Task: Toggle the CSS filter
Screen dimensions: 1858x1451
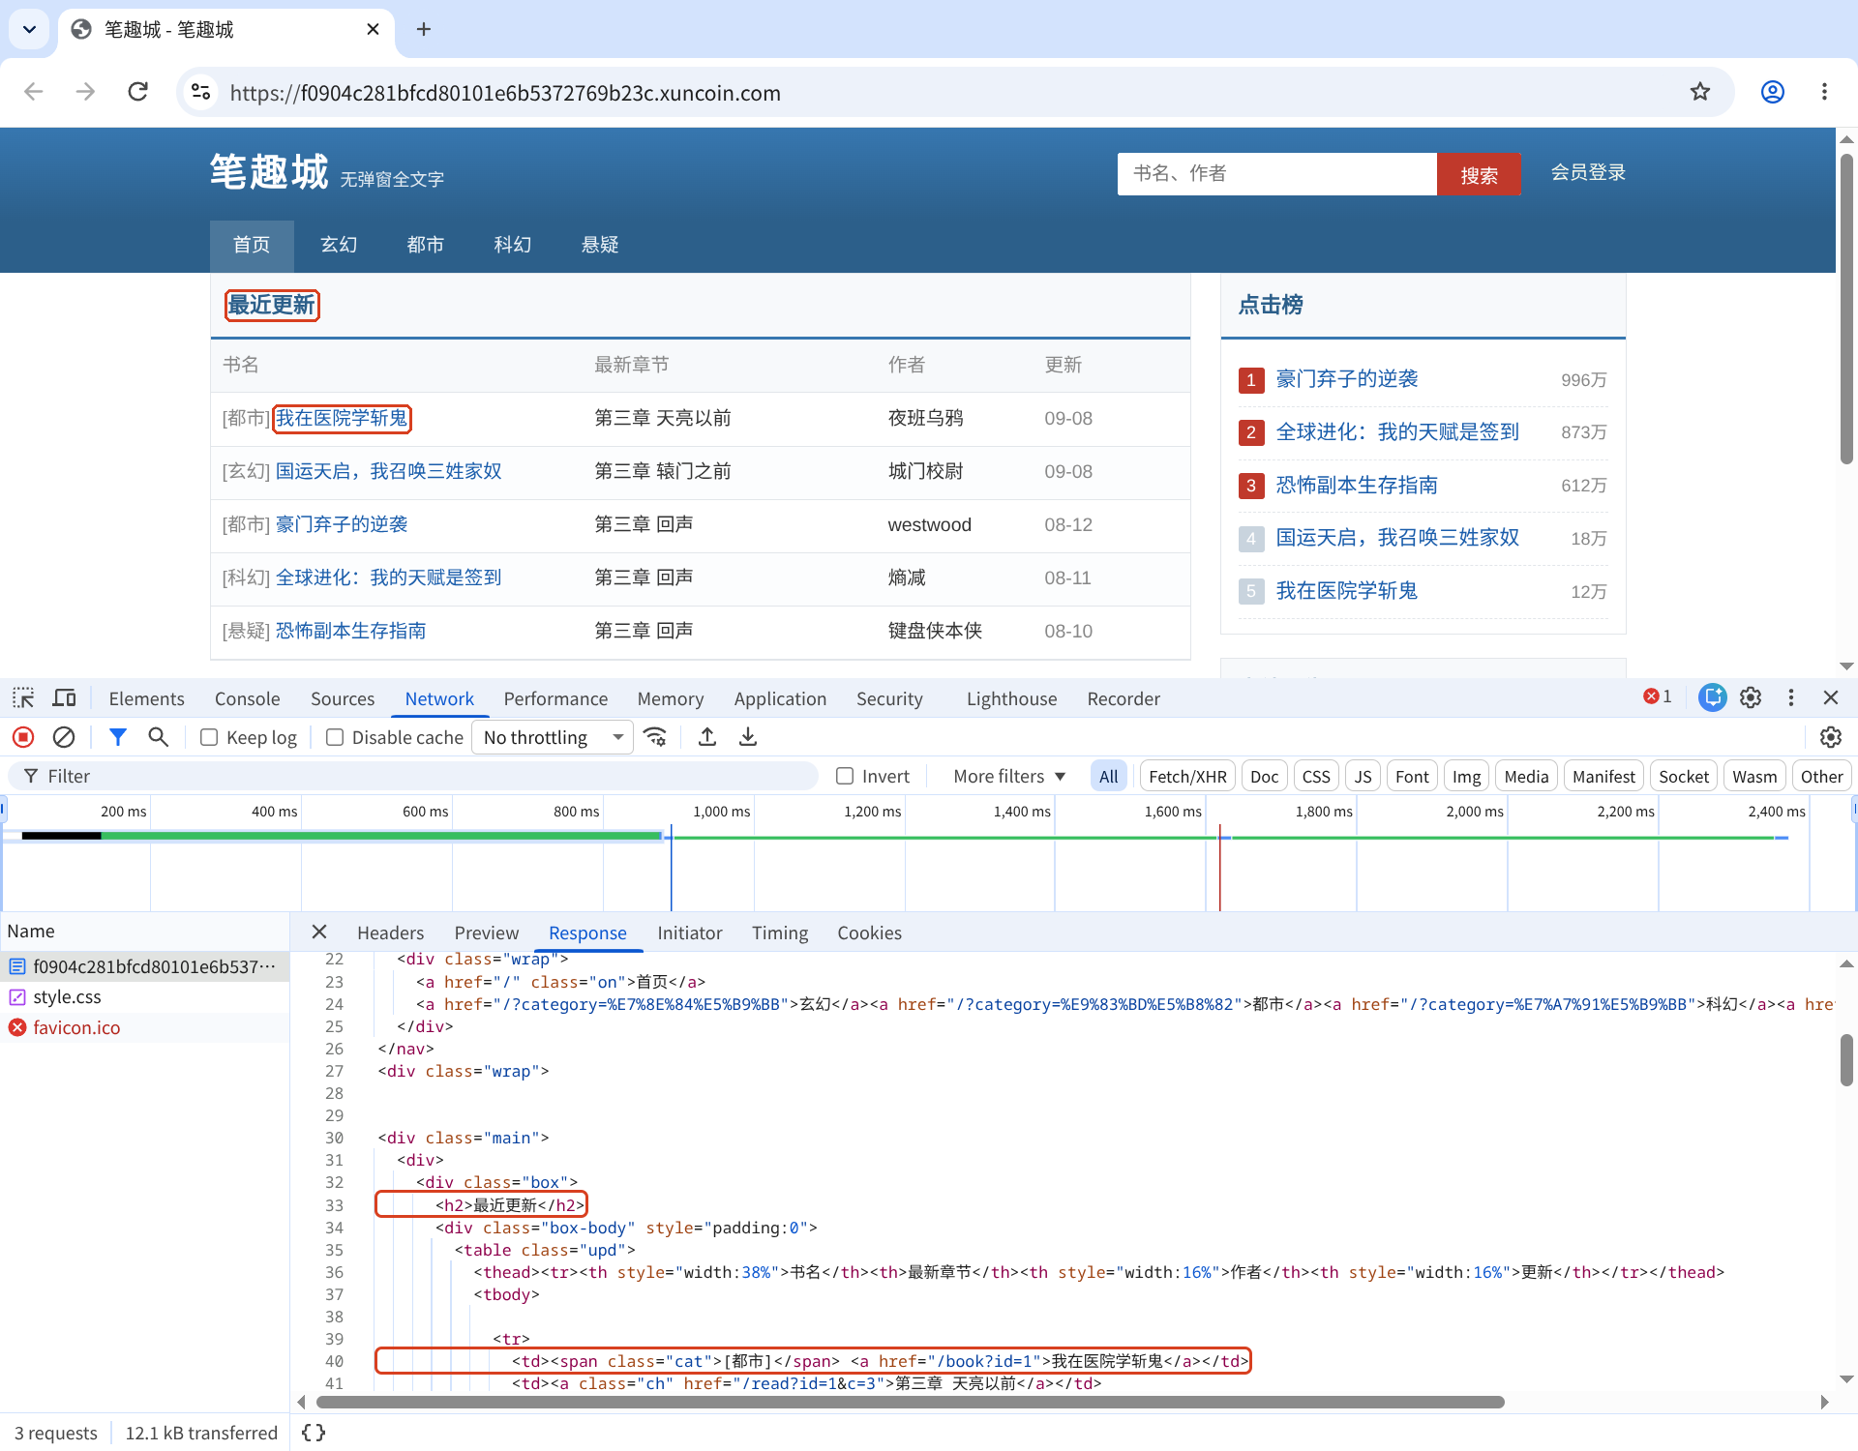Action: point(1316,776)
